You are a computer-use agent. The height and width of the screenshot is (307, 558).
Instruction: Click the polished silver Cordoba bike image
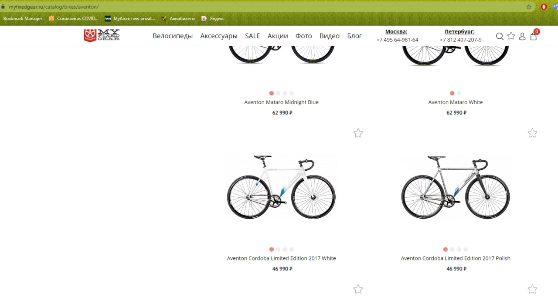pos(456,187)
